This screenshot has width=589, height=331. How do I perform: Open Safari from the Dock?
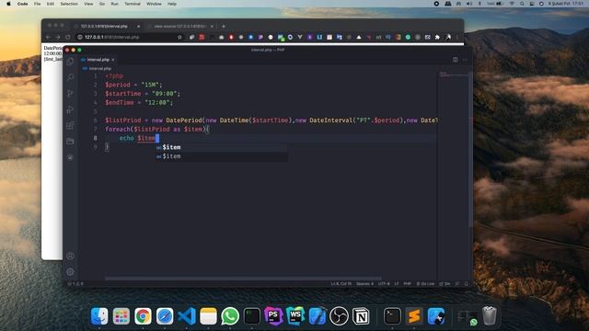165,316
